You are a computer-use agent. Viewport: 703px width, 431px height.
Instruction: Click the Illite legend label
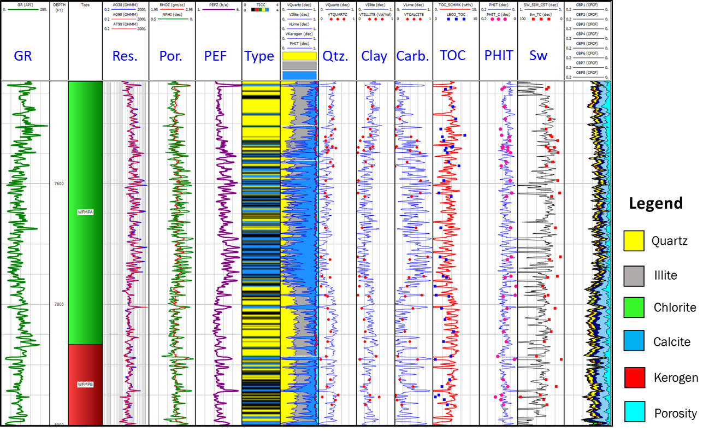coord(665,275)
